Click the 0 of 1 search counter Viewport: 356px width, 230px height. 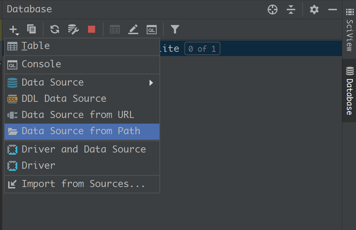tap(202, 49)
